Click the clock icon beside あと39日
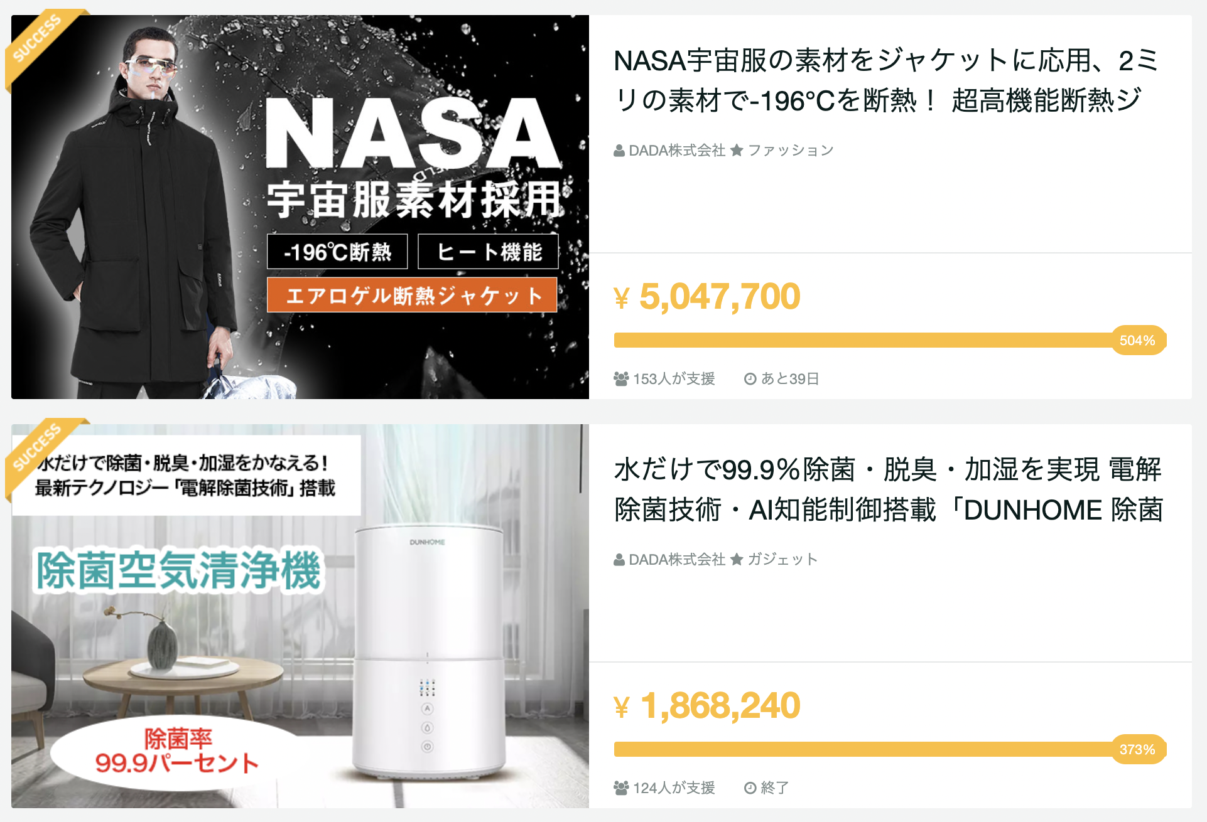 tap(750, 379)
